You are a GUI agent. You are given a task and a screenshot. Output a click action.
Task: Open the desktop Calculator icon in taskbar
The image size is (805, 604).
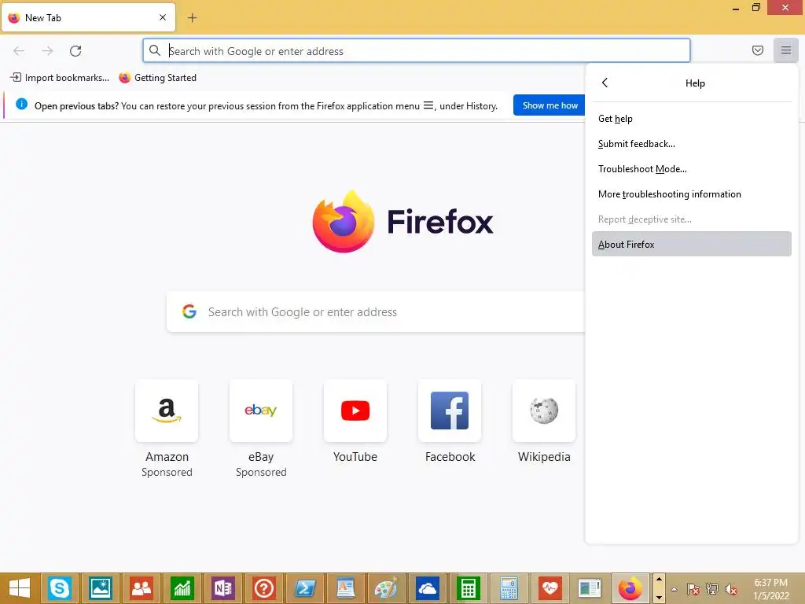point(509,588)
